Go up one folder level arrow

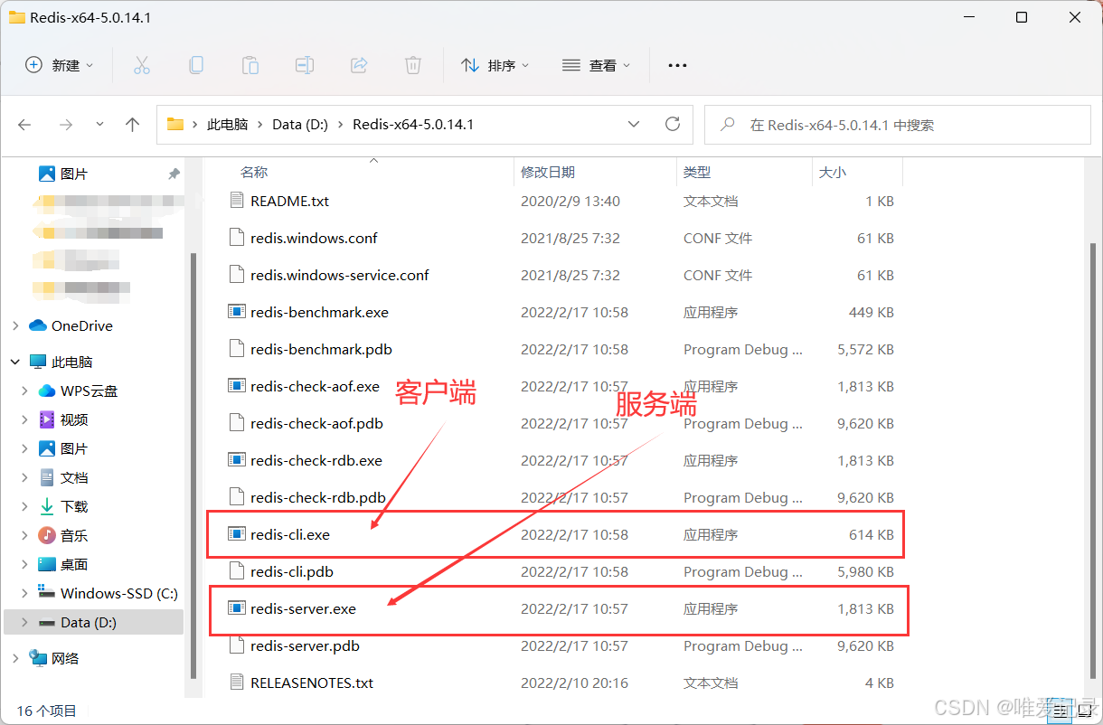[x=132, y=125]
